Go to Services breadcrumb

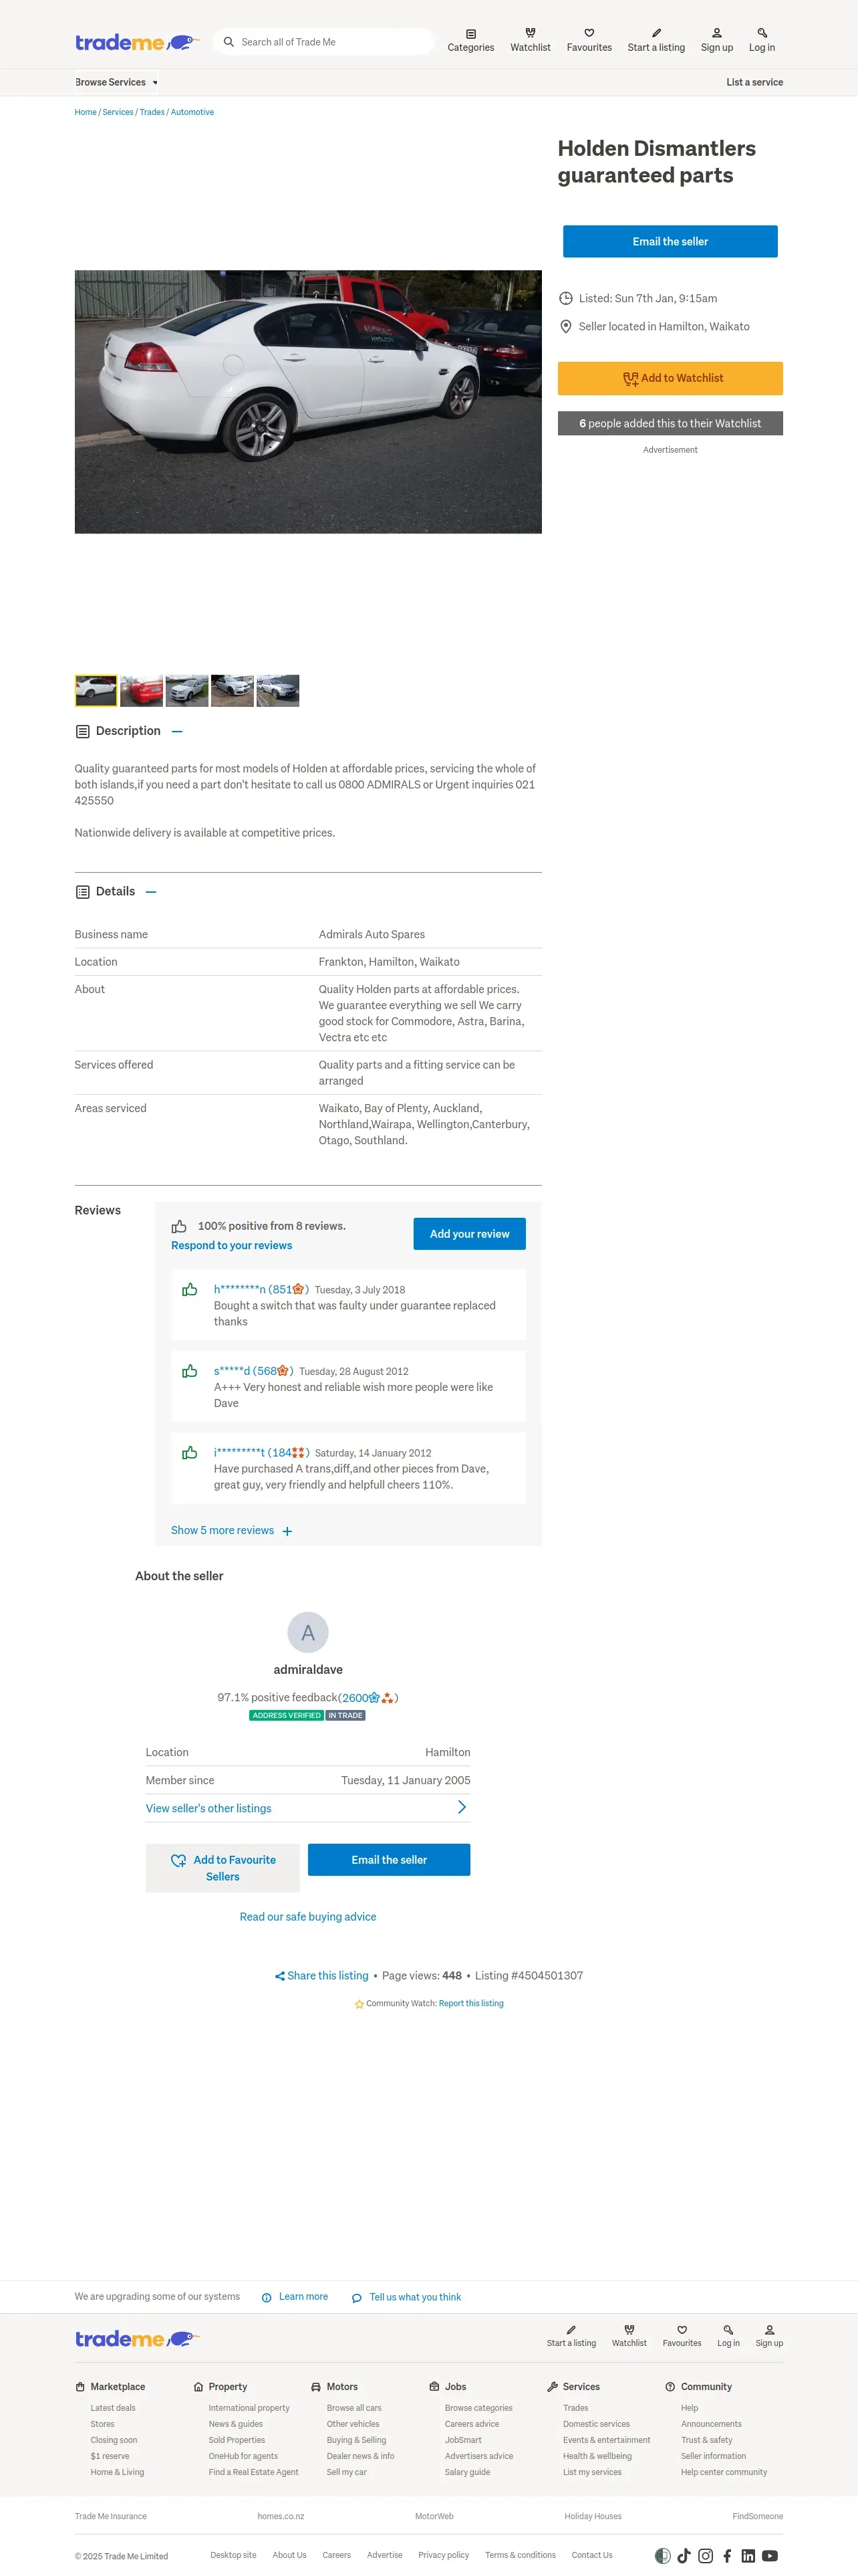118,112
